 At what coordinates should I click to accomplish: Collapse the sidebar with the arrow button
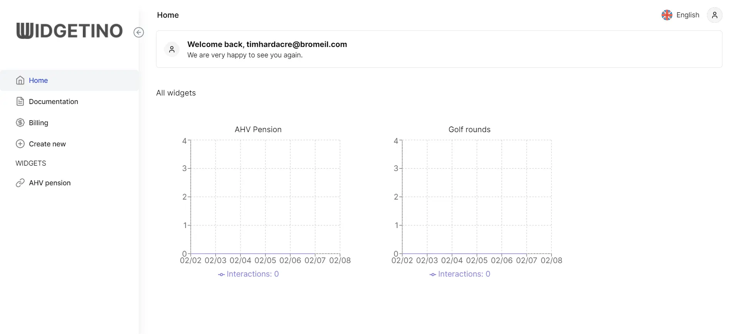(x=139, y=32)
